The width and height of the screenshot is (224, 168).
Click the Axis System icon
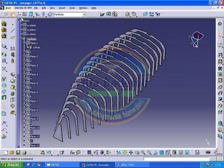[x=19, y=14]
